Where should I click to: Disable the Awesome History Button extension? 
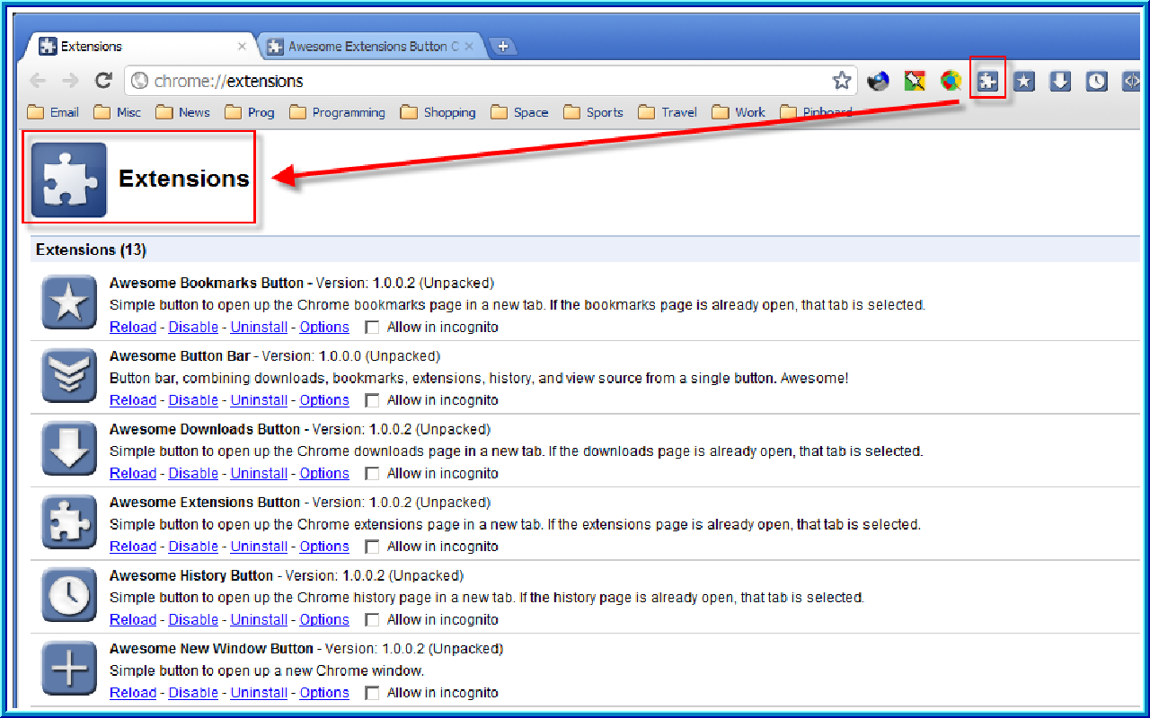coord(193,620)
